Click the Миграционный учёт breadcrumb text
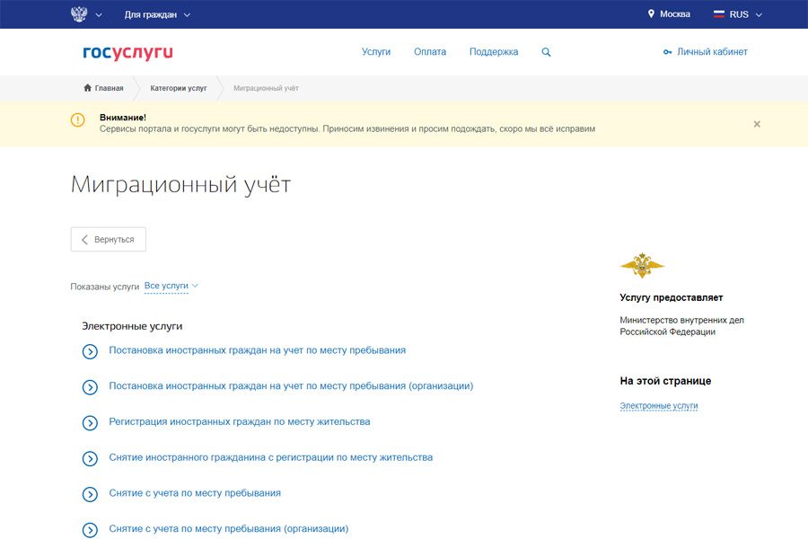 click(x=266, y=88)
